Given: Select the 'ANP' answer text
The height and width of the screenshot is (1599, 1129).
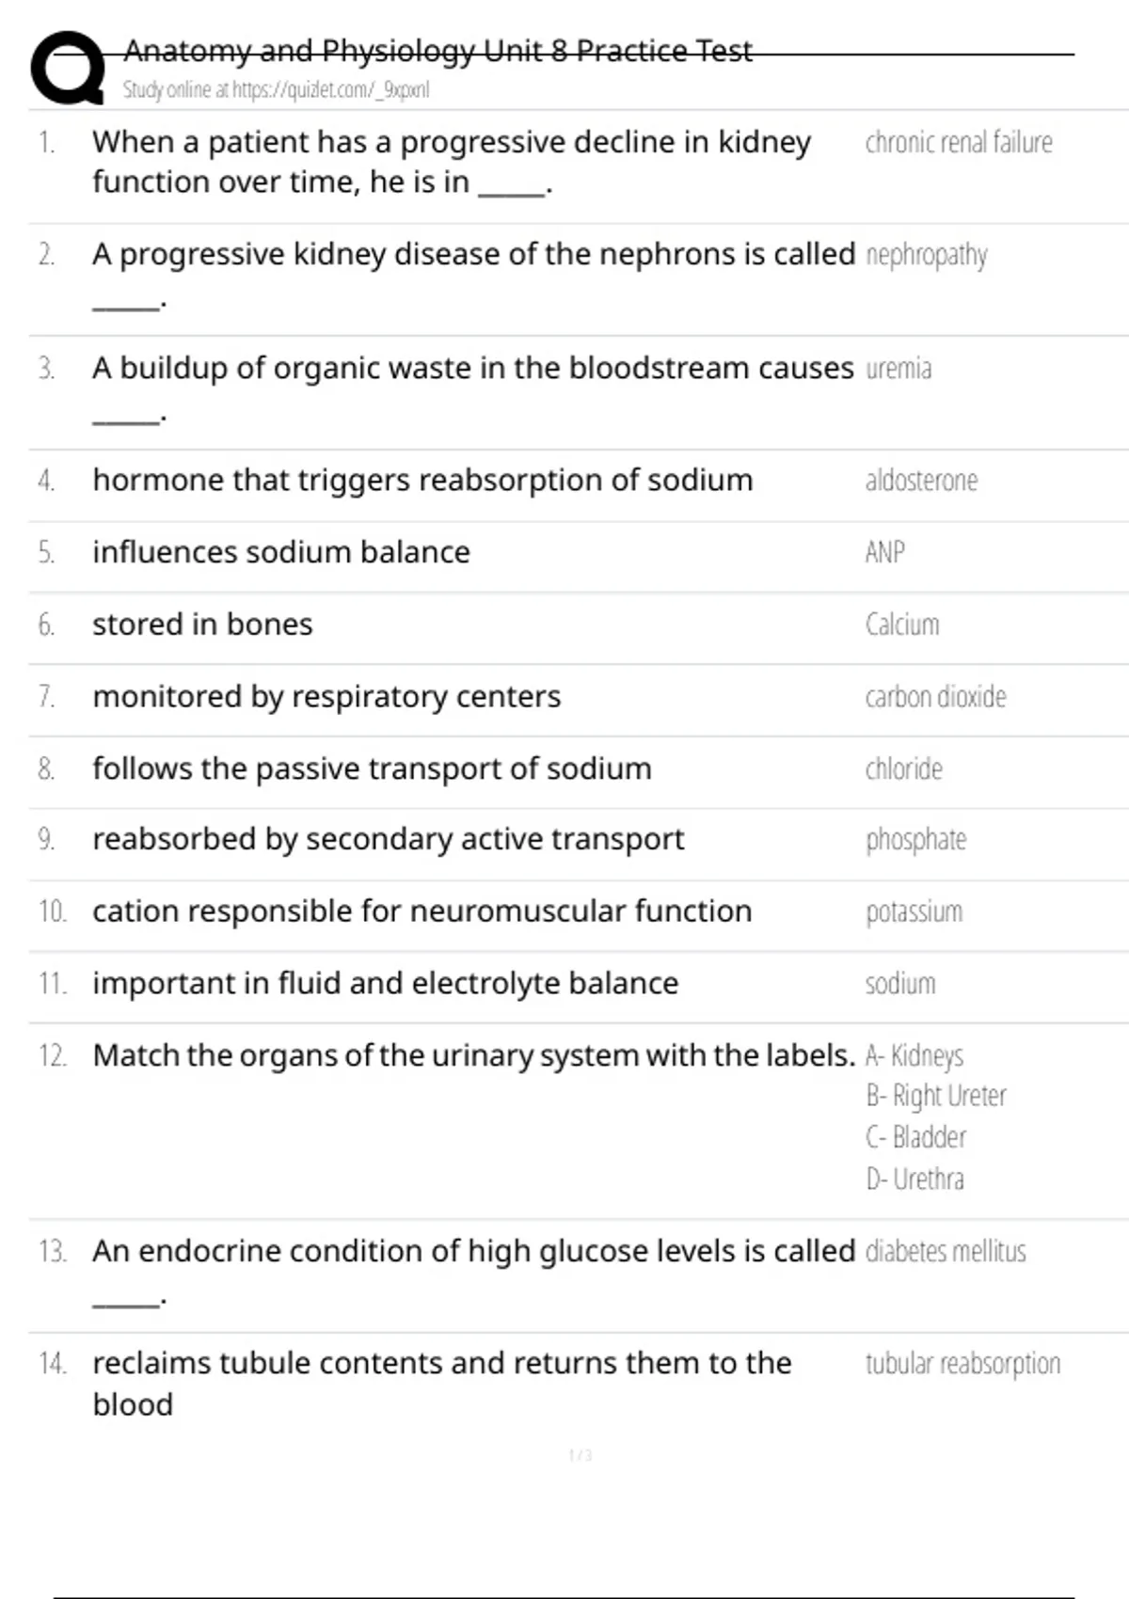Looking at the screenshot, I should click(x=884, y=552).
